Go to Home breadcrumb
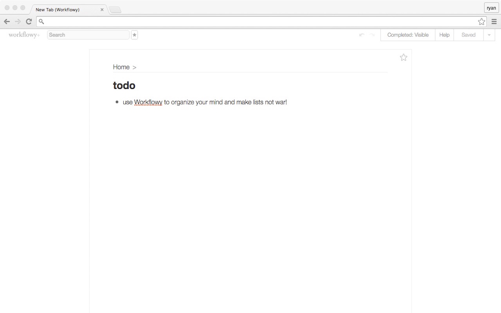The image size is (501, 313). pyautogui.click(x=121, y=67)
